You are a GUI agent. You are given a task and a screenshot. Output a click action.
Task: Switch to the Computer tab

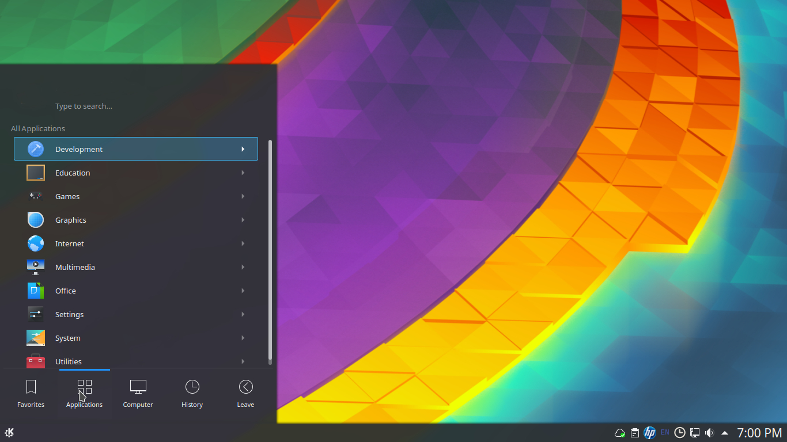pyautogui.click(x=138, y=394)
